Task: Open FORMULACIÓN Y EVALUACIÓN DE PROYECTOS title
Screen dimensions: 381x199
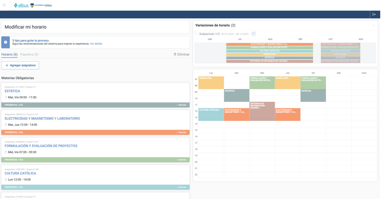Action: point(41,146)
